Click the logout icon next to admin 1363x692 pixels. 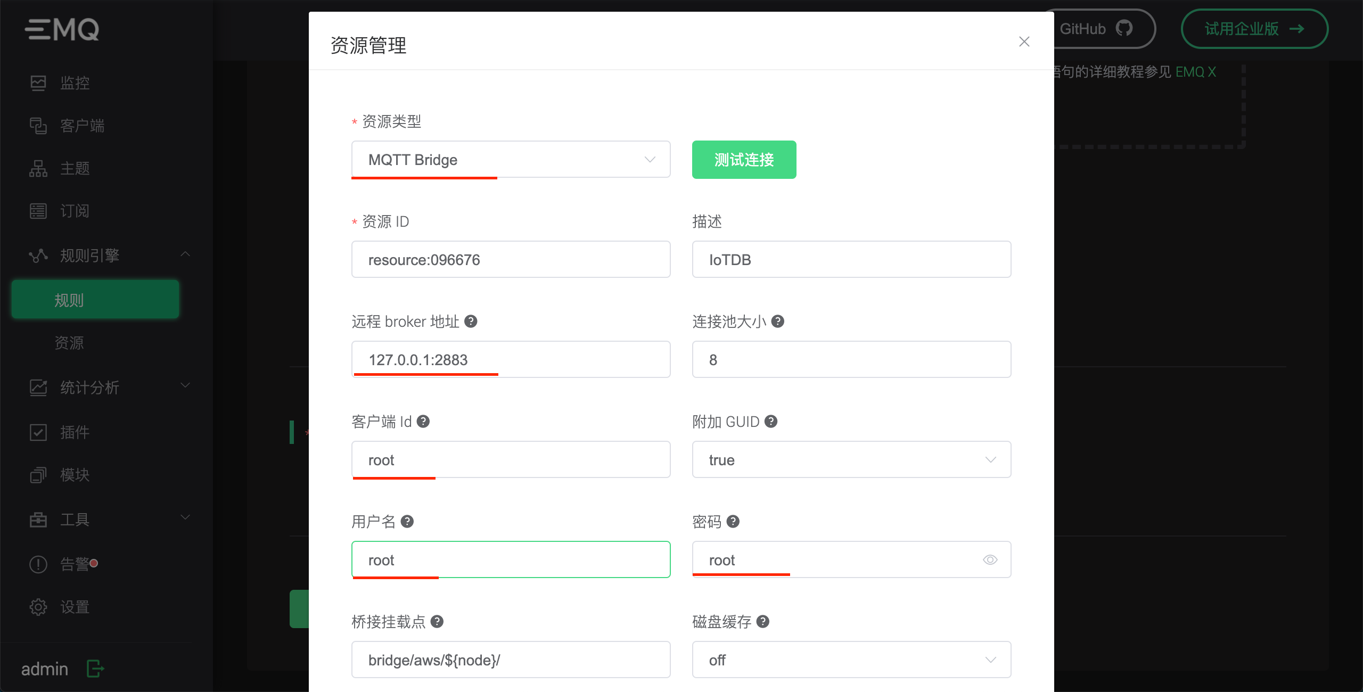(x=94, y=669)
